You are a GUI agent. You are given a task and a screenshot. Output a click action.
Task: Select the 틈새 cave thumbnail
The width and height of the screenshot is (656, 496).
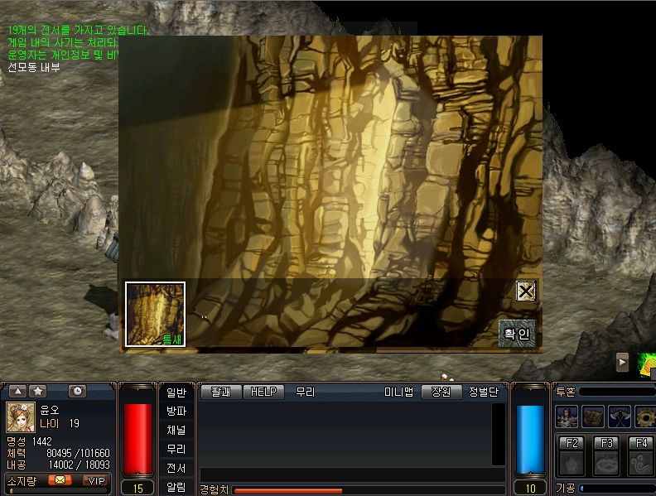tap(155, 314)
